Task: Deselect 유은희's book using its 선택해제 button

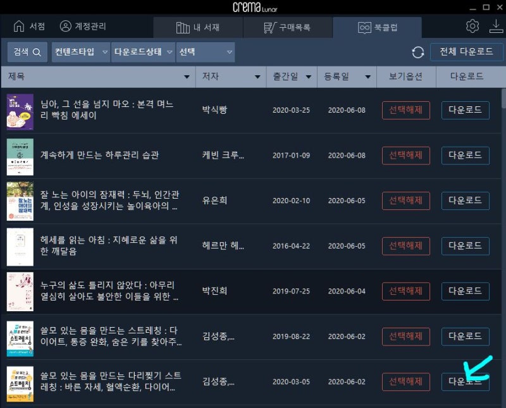Action: coord(405,201)
